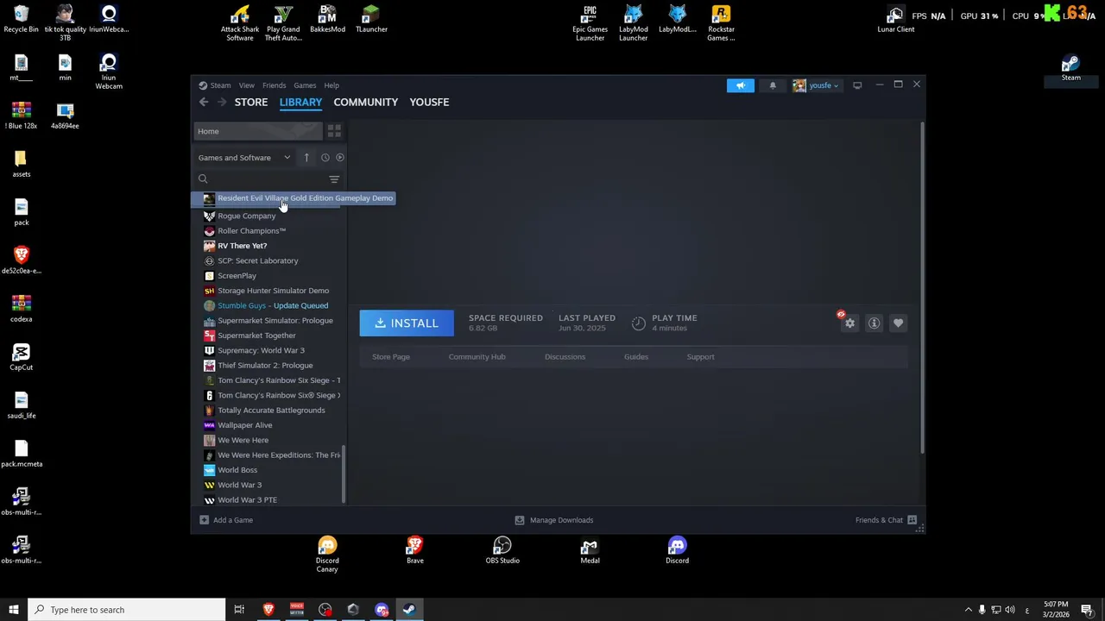Open Windows Task View button
The width and height of the screenshot is (1105, 621).
click(239, 610)
